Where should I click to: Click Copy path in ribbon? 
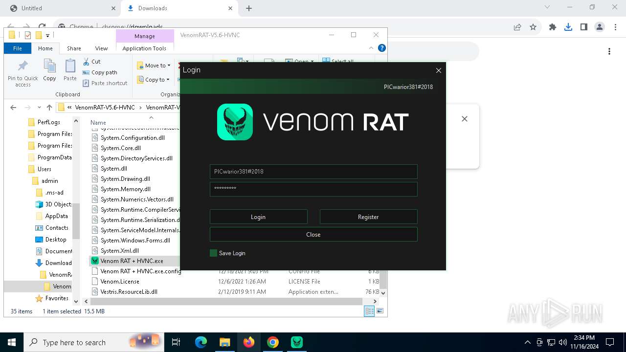(x=100, y=72)
